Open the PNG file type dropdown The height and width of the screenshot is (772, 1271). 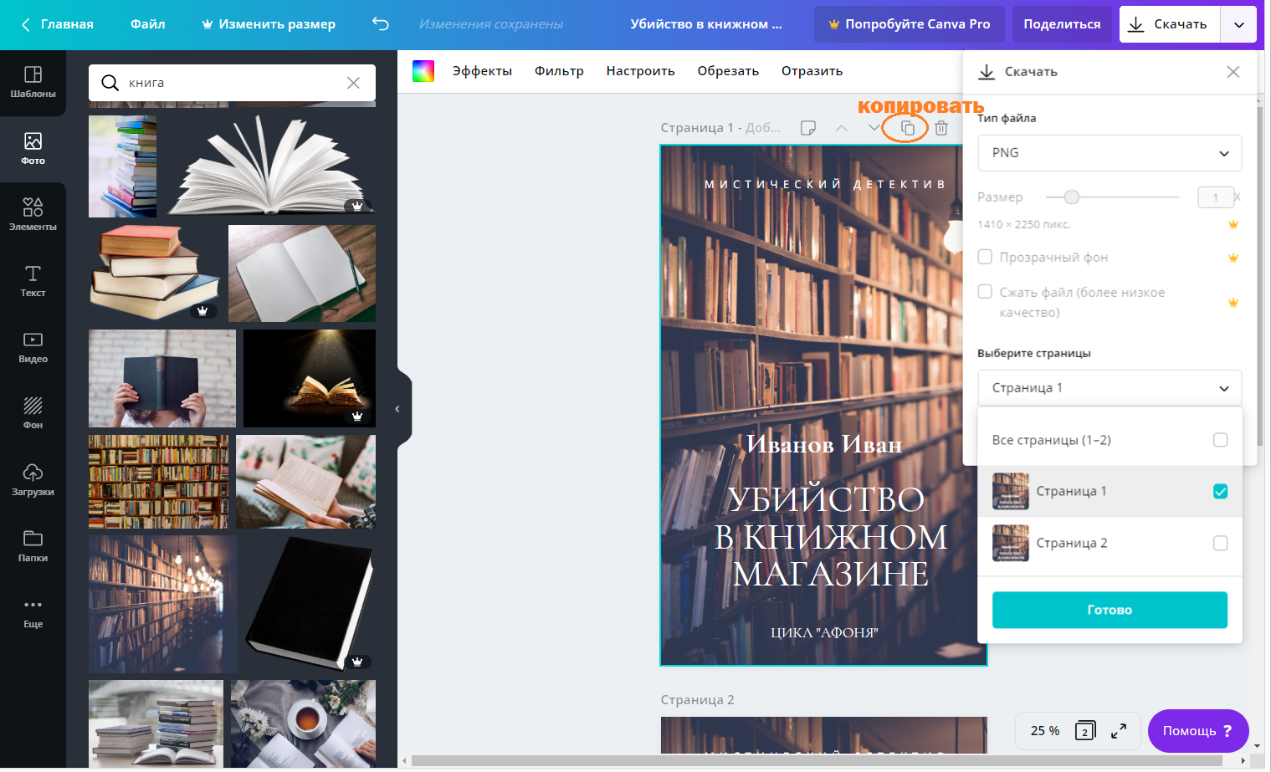coord(1109,153)
